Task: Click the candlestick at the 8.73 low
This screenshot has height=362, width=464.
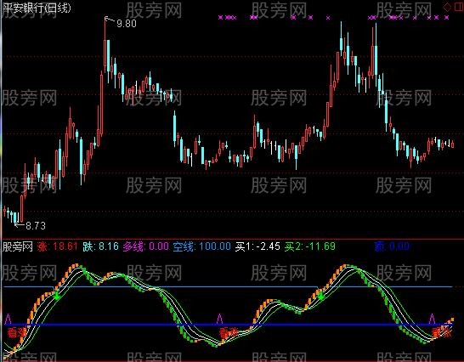Action: click(15, 218)
